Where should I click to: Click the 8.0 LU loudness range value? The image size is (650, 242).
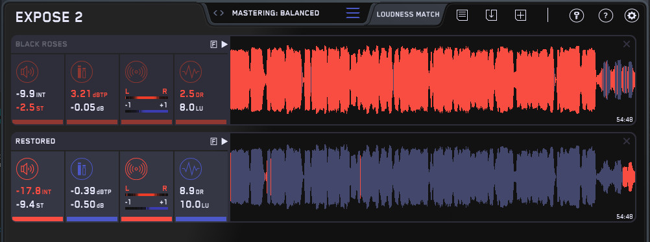(191, 108)
